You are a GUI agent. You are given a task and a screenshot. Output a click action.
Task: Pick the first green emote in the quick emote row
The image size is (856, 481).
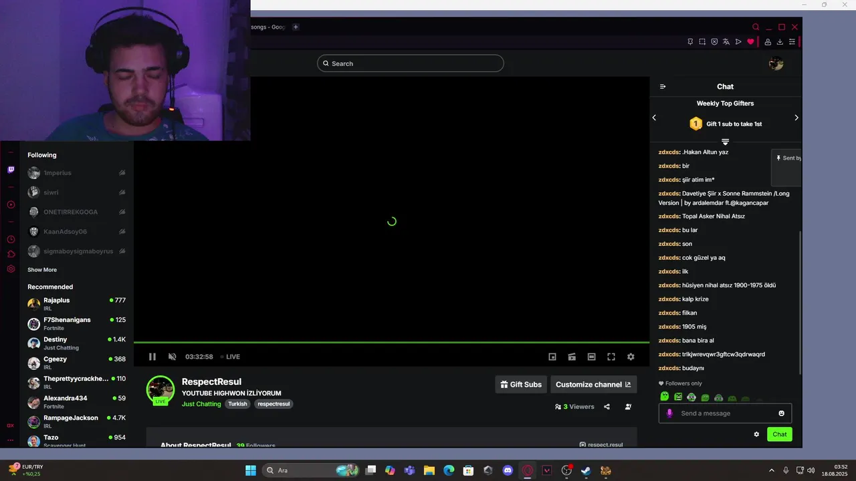click(664, 397)
